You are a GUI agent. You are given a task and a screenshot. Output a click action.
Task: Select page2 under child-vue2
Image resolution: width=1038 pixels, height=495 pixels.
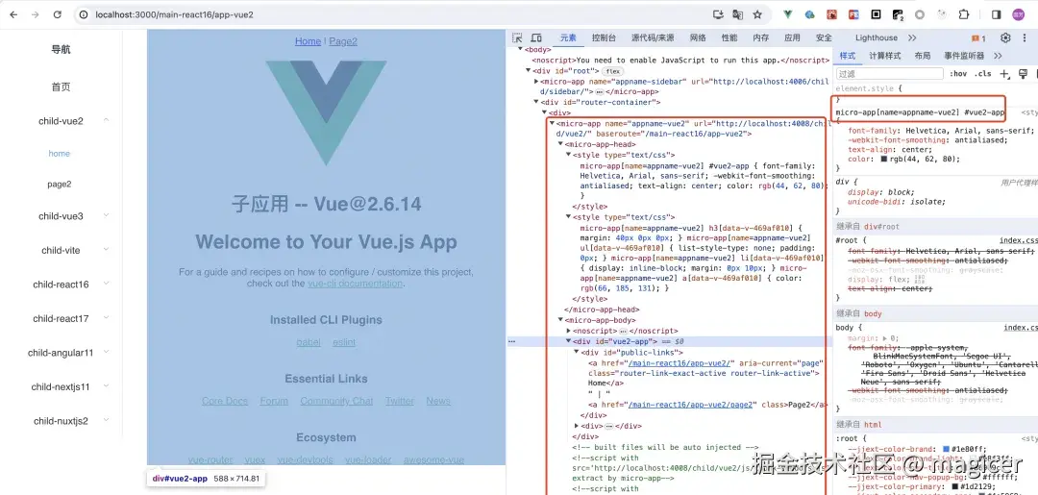(59, 184)
